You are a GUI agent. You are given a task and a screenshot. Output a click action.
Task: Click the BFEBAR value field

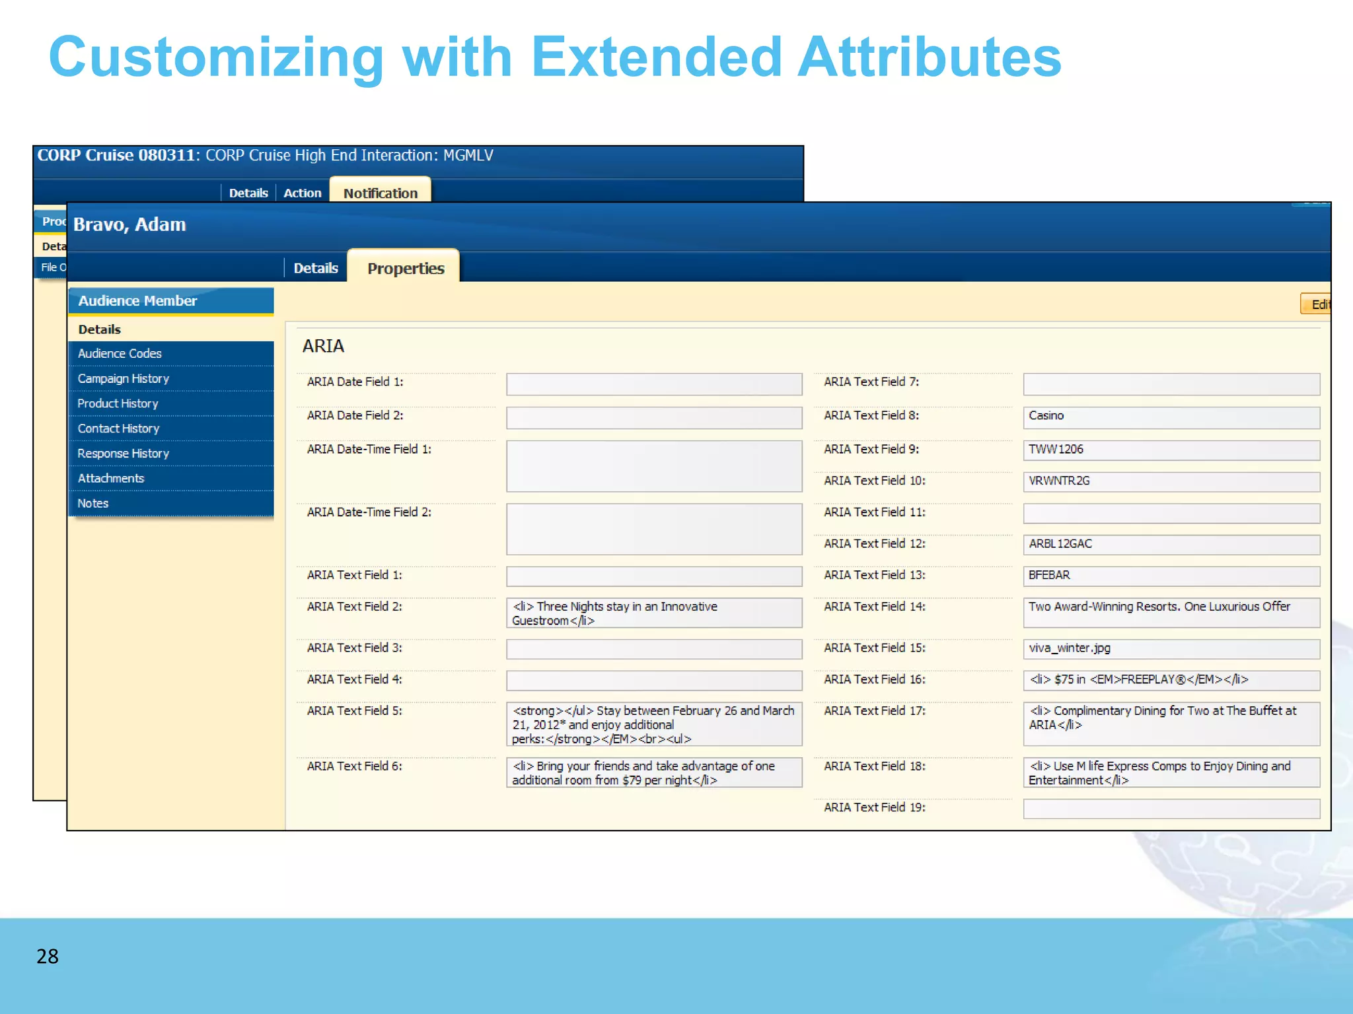point(1171,577)
